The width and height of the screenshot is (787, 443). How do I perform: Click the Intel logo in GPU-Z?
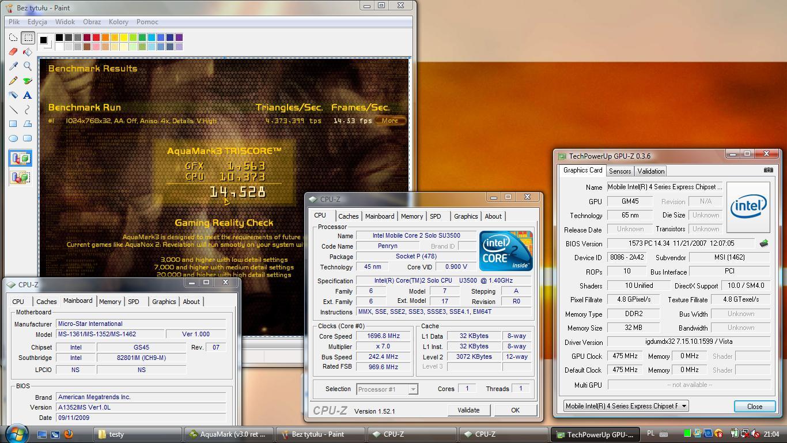point(748,207)
